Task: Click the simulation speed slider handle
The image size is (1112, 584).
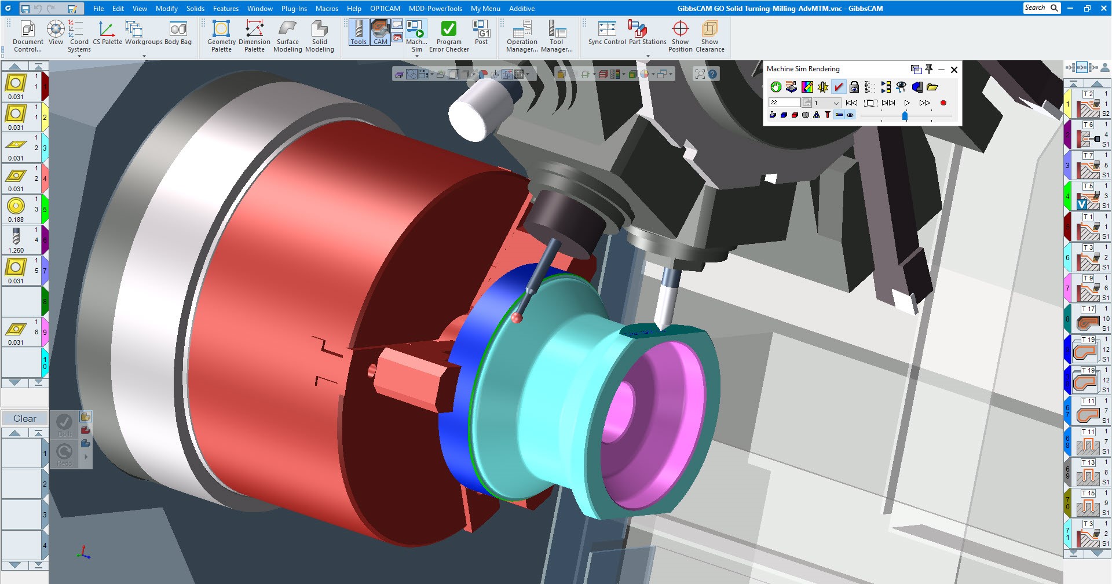Action: (905, 116)
